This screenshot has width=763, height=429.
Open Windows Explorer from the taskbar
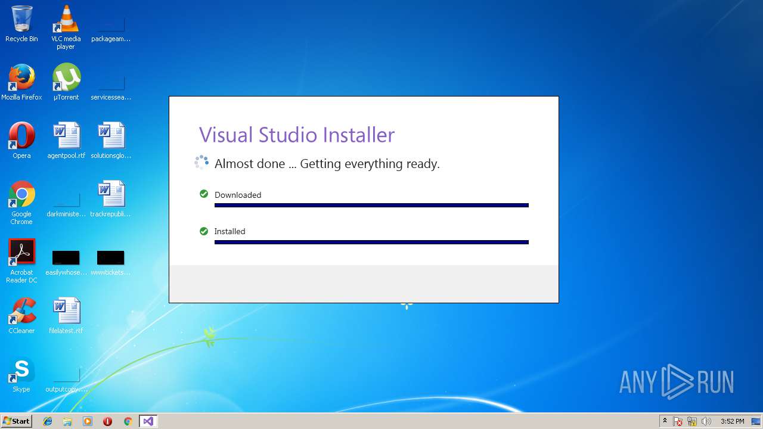click(x=67, y=421)
